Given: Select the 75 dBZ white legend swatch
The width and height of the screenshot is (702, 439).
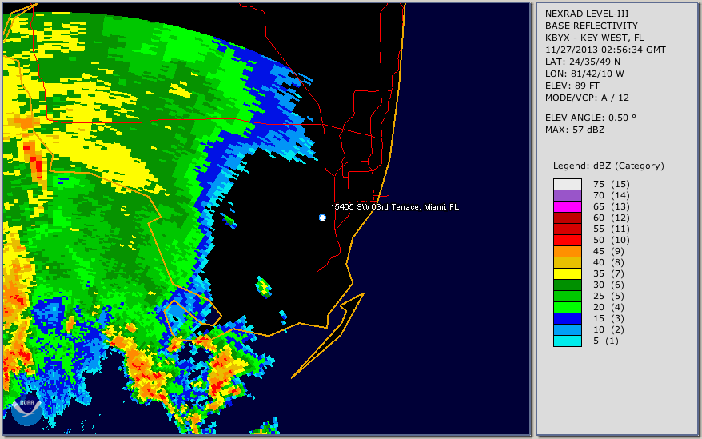Looking at the screenshot, I should pyautogui.click(x=567, y=184).
